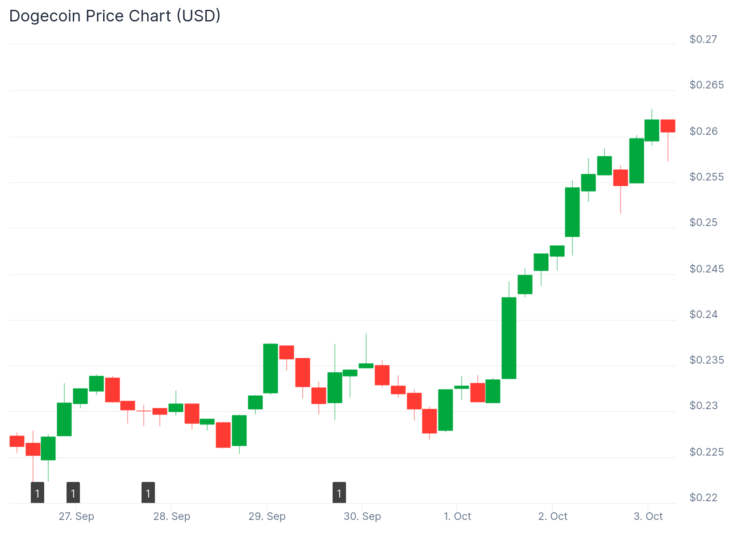Click the big green candle topping $0.237 on 29. Sep
This screenshot has width=734, height=536.
pyautogui.click(x=271, y=368)
